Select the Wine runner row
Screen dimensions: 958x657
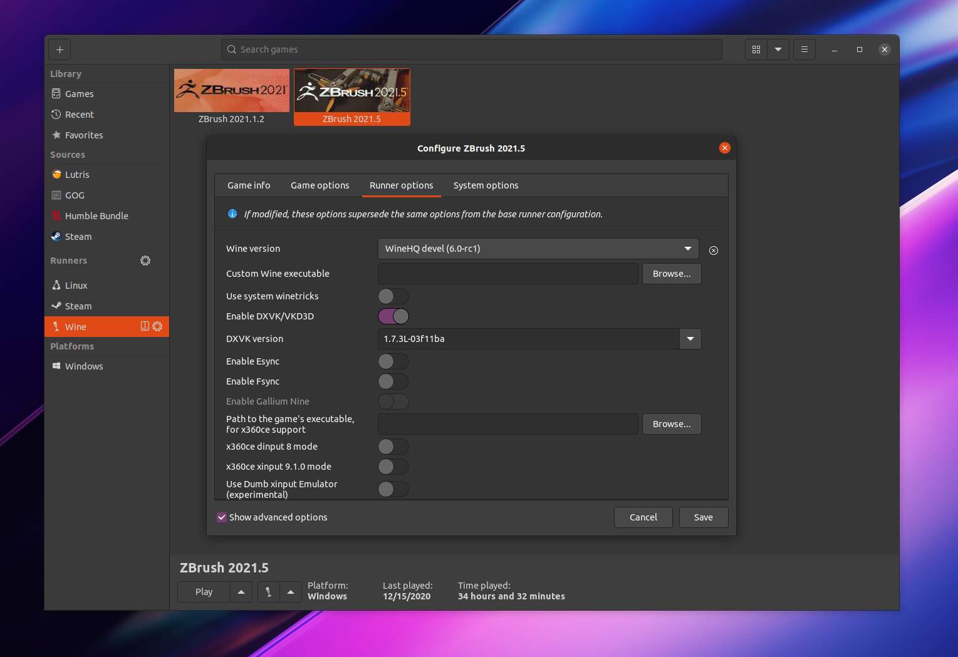tap(107, 327)
